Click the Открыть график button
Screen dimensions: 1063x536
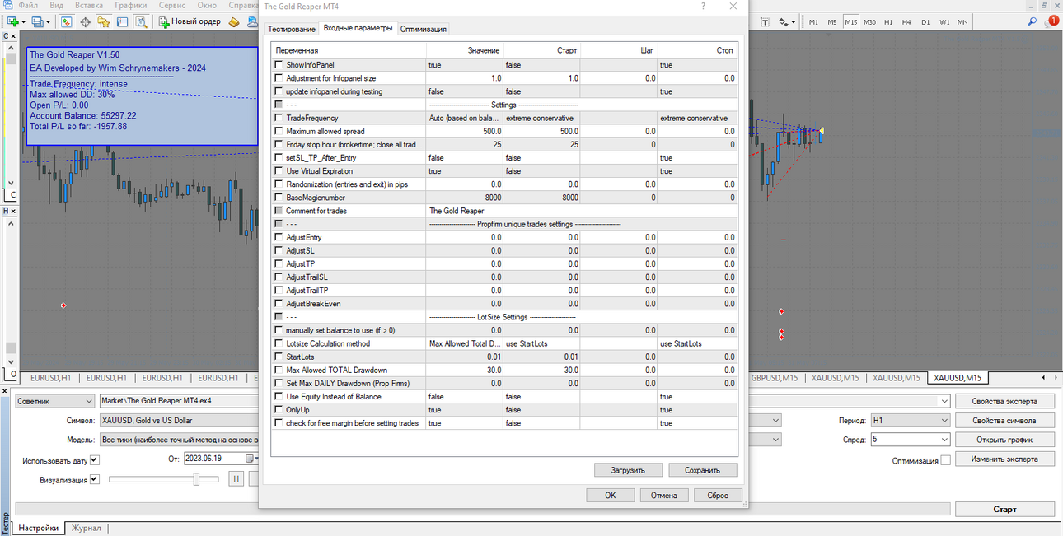point(1004,440)
